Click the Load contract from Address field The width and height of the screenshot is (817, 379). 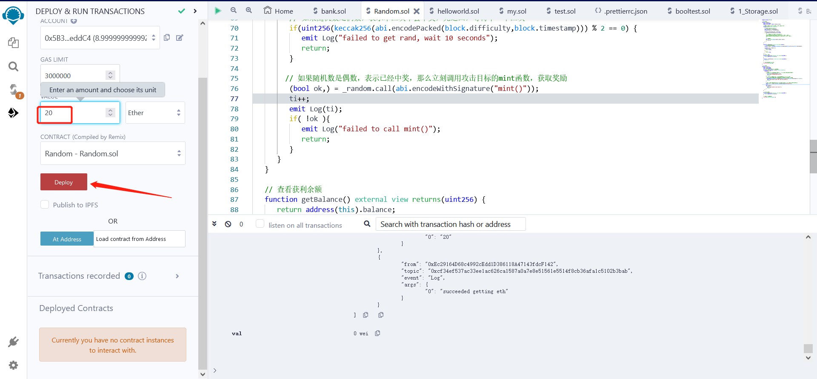click(x=140, y=239)
